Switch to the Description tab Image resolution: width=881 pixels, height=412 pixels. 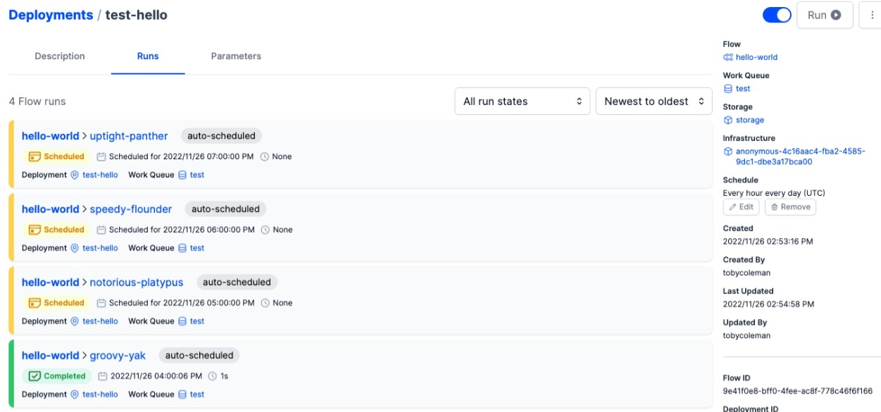pos(60,56)
